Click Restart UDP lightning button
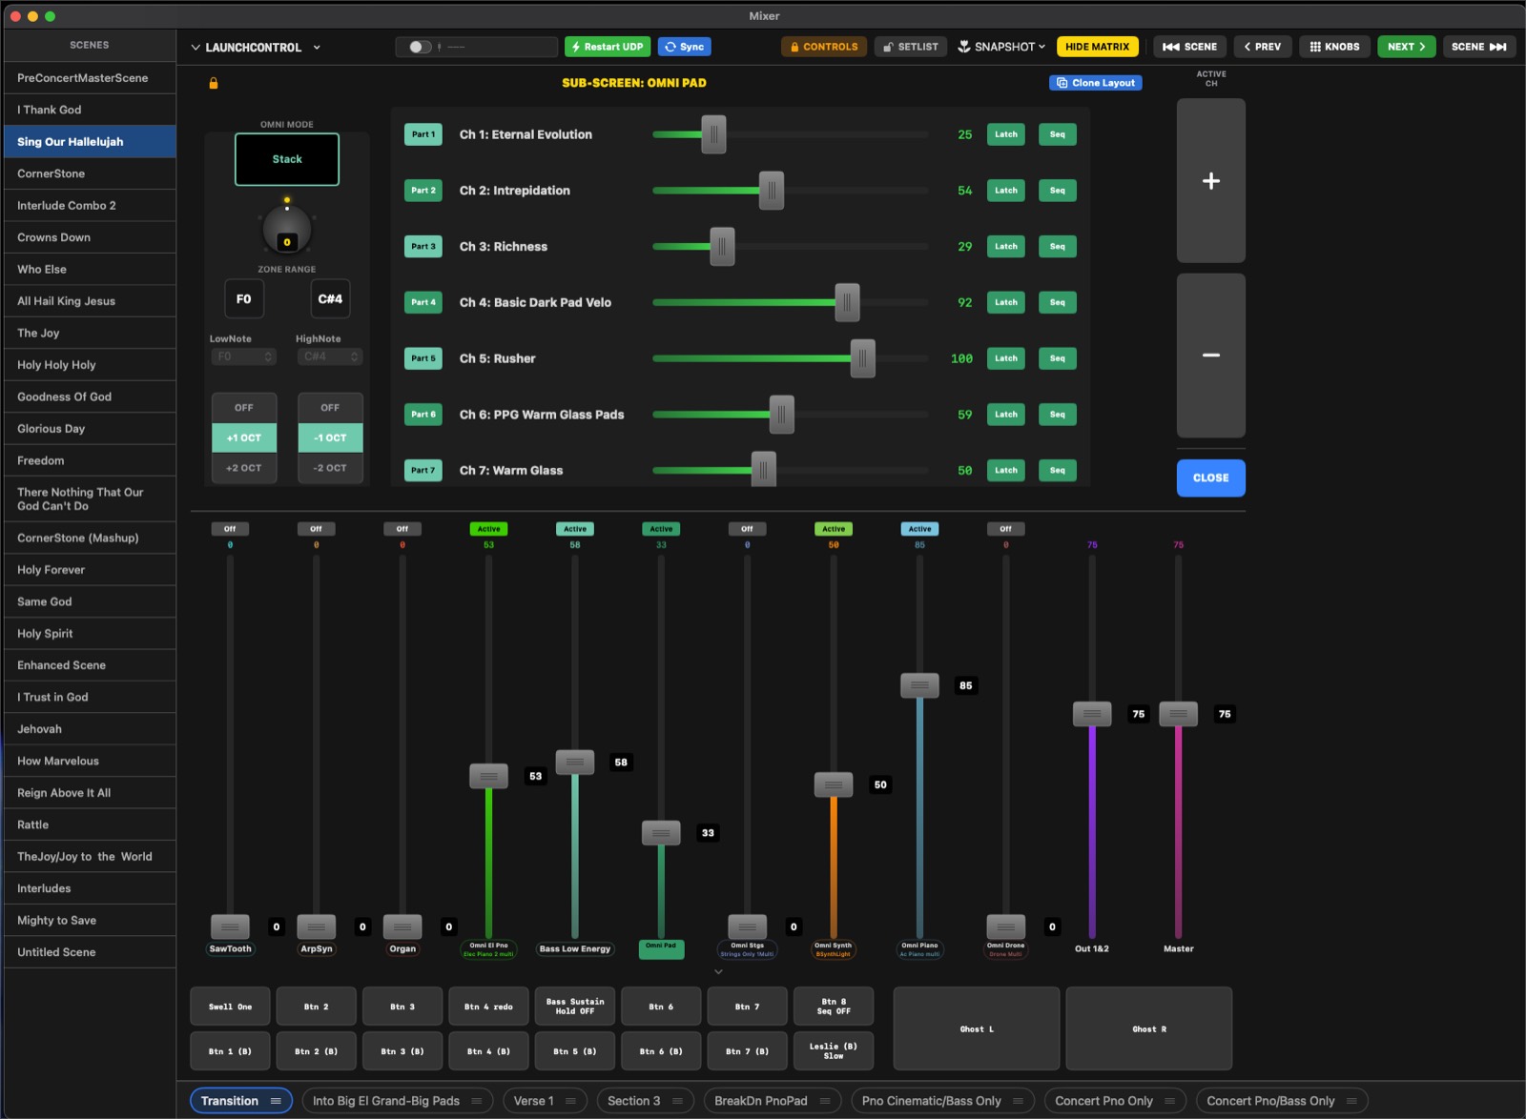Image resolution: width=1526 pixels, height=1119 pixels. (608, 47)
